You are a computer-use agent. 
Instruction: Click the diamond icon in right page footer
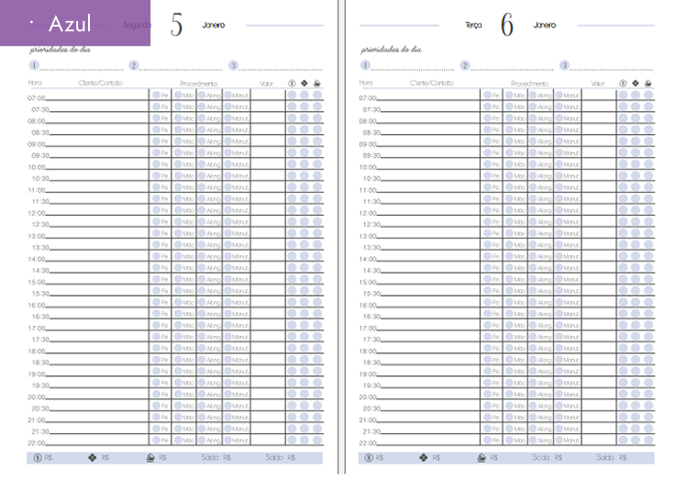(x=423, y=457)
